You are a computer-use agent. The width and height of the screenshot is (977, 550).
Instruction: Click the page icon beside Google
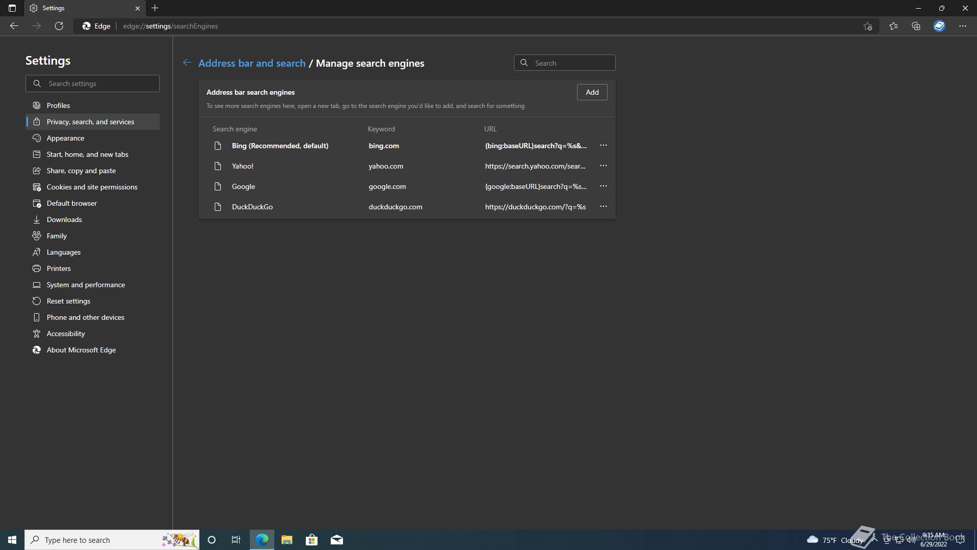[218, 186]
